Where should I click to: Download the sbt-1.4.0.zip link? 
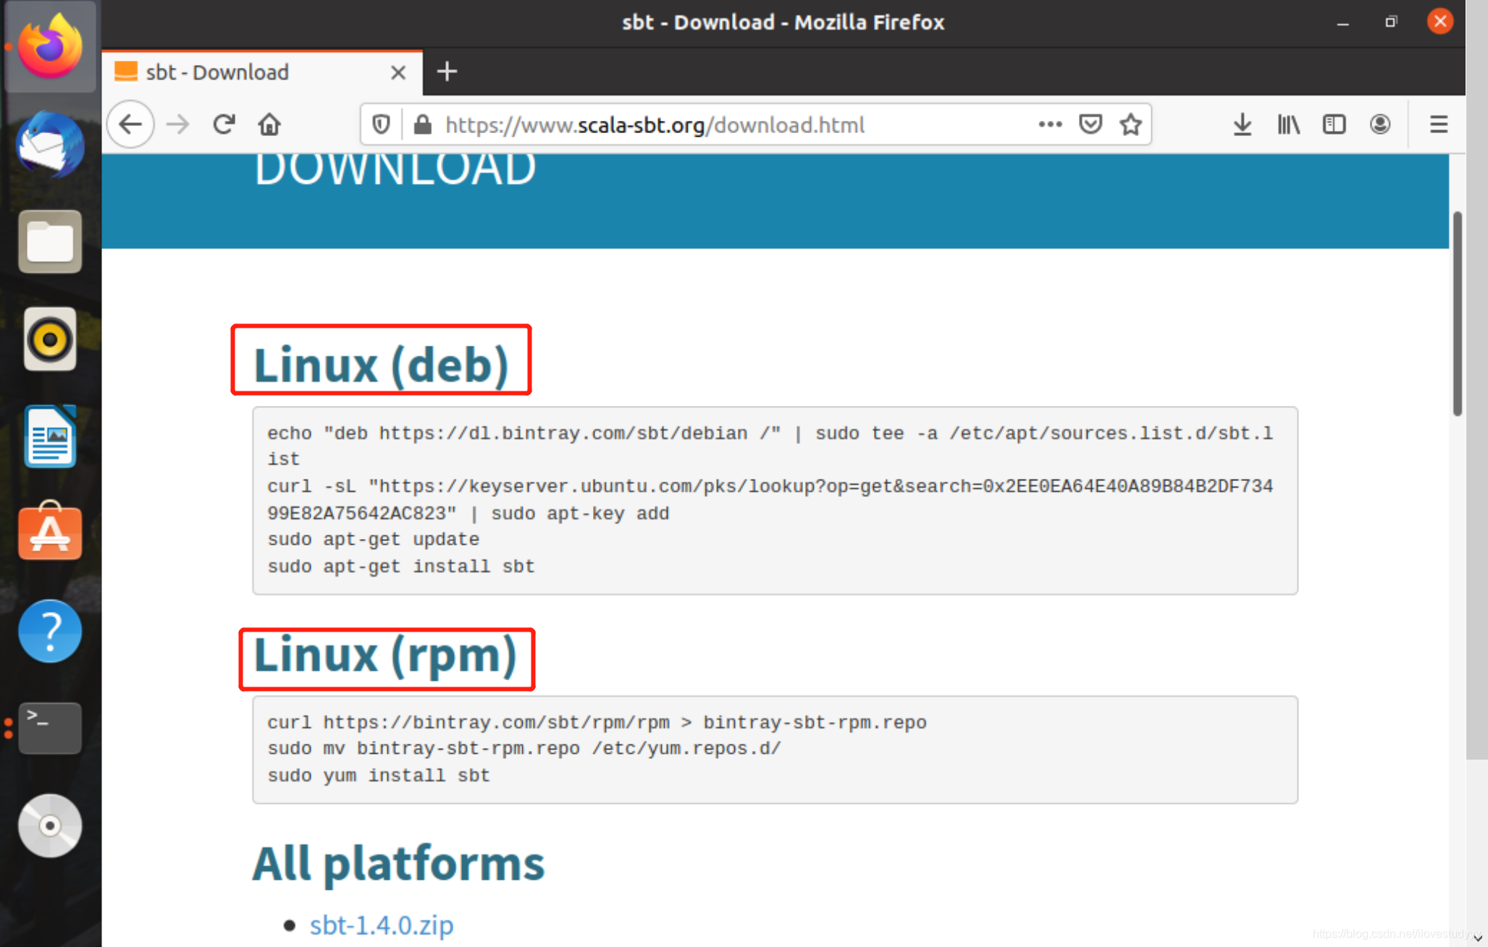click(382, 925)
